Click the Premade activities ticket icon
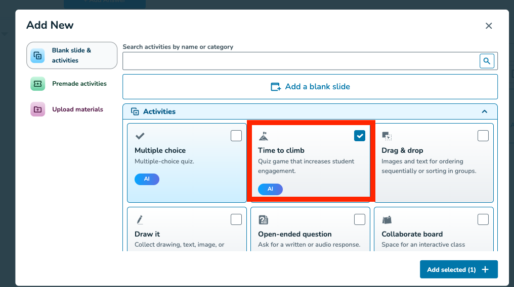 point(38,84)
